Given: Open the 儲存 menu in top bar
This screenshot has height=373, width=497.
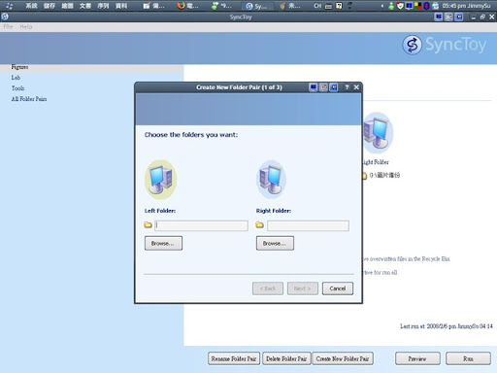Looking at the screenshot, I should click(50, 6).
